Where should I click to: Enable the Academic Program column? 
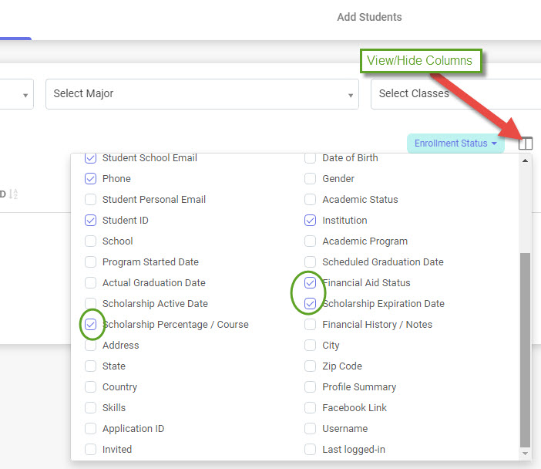tap(311, 241)
